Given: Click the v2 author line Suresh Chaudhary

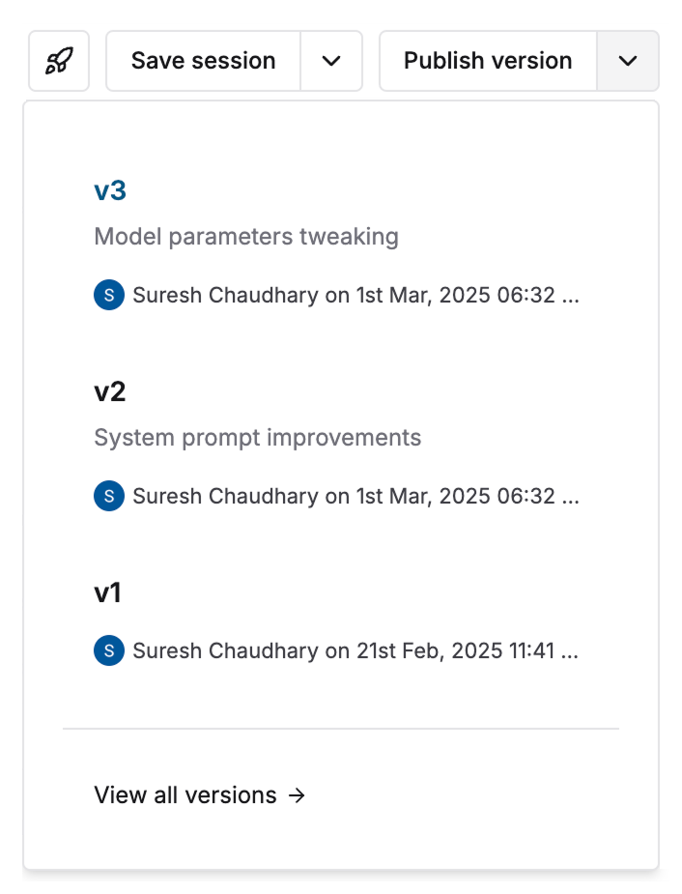Looking at the screenshot, I should 226,496.
